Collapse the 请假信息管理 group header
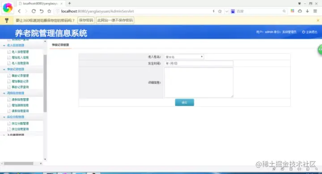The image size is (322, 174). tap(15, 93)
